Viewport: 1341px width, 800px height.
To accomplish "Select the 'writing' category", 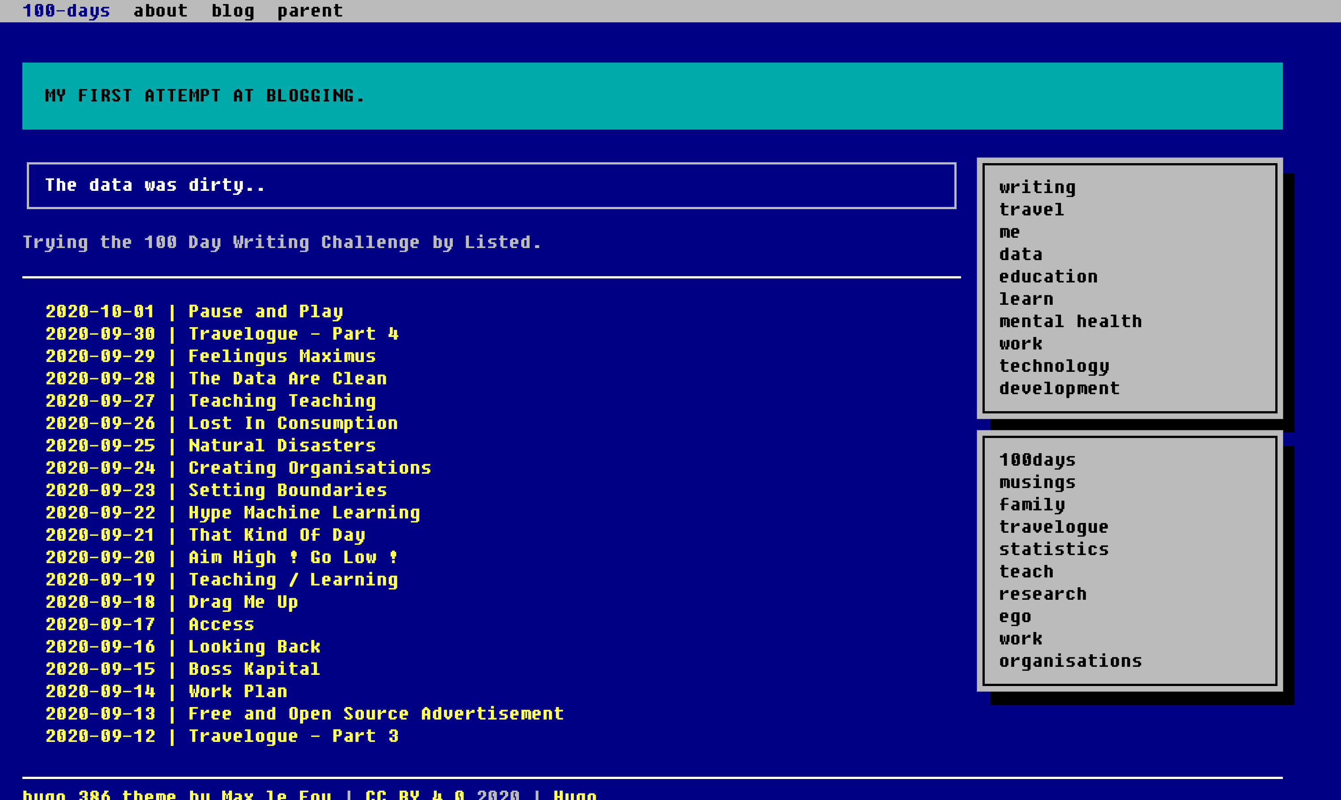I will [1037, 187].
